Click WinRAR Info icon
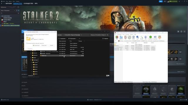This screenshot has width=188, height=105. pos(146,37)
